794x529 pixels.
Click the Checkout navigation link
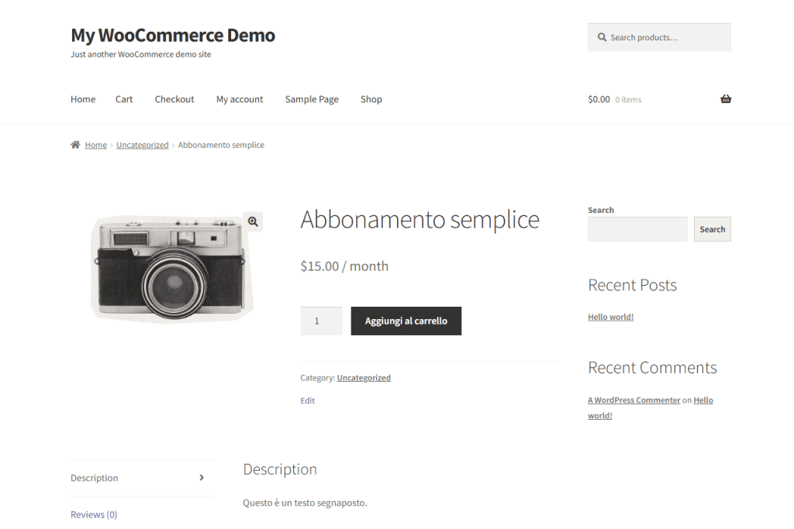point(174,98)
